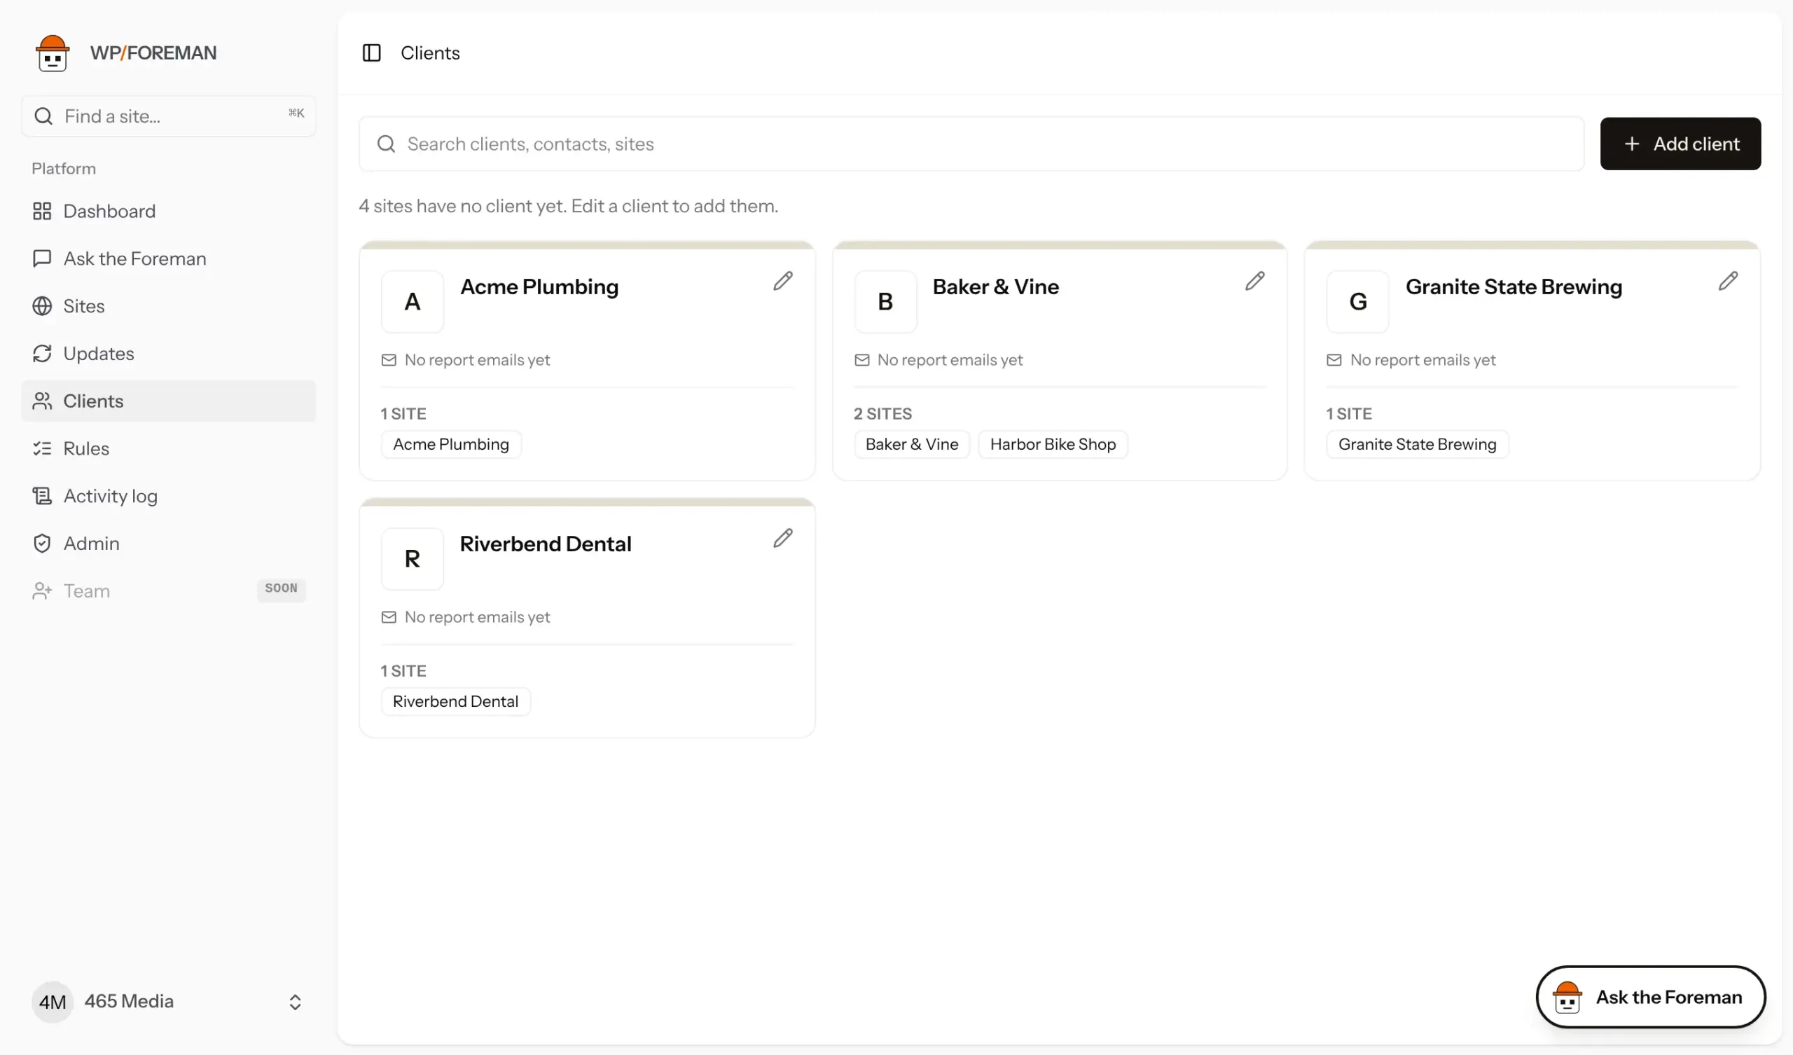
Task: Click the Harbor Bike Shop site chip
Action: point(1053,444)
